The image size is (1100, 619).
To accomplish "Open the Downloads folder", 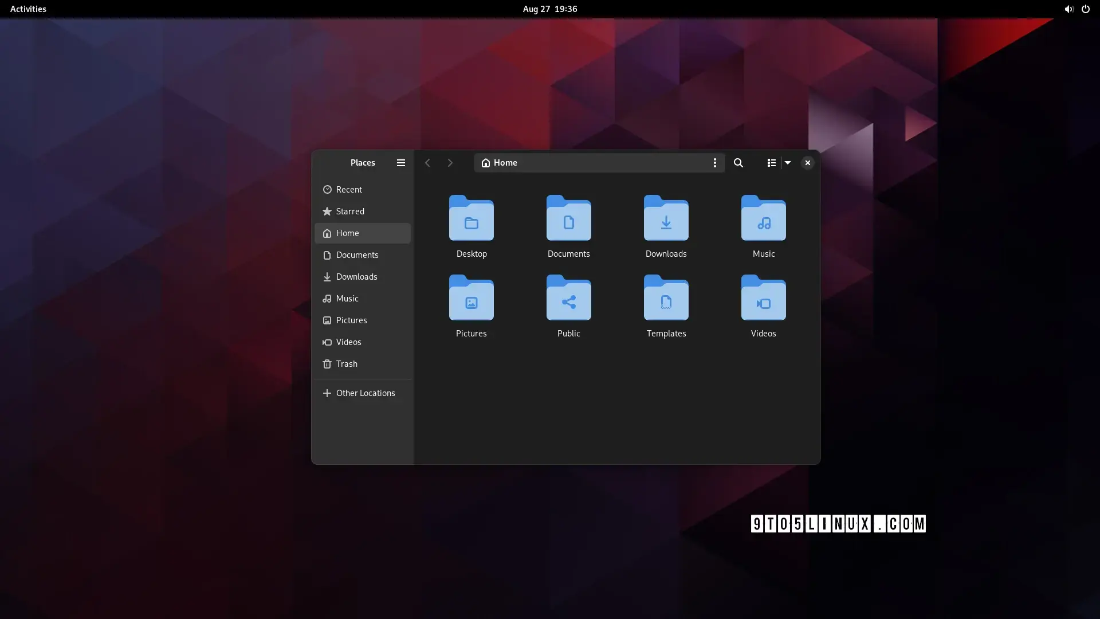I will [666, 224].
